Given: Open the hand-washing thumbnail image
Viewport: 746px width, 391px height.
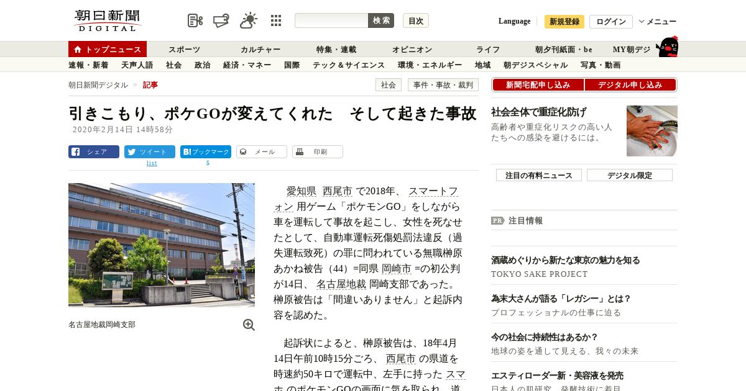Looking at the screenshot, I should click(652, 131).
